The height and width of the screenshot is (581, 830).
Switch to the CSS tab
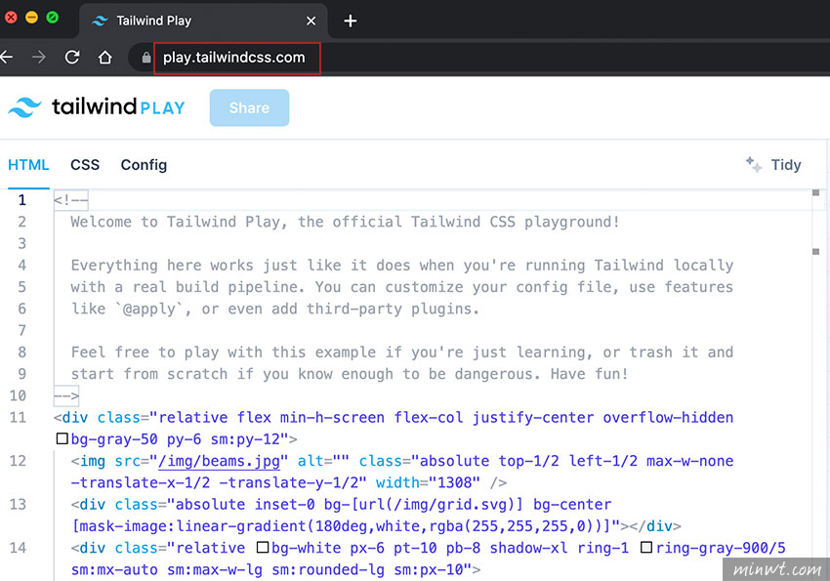point(85,165)
